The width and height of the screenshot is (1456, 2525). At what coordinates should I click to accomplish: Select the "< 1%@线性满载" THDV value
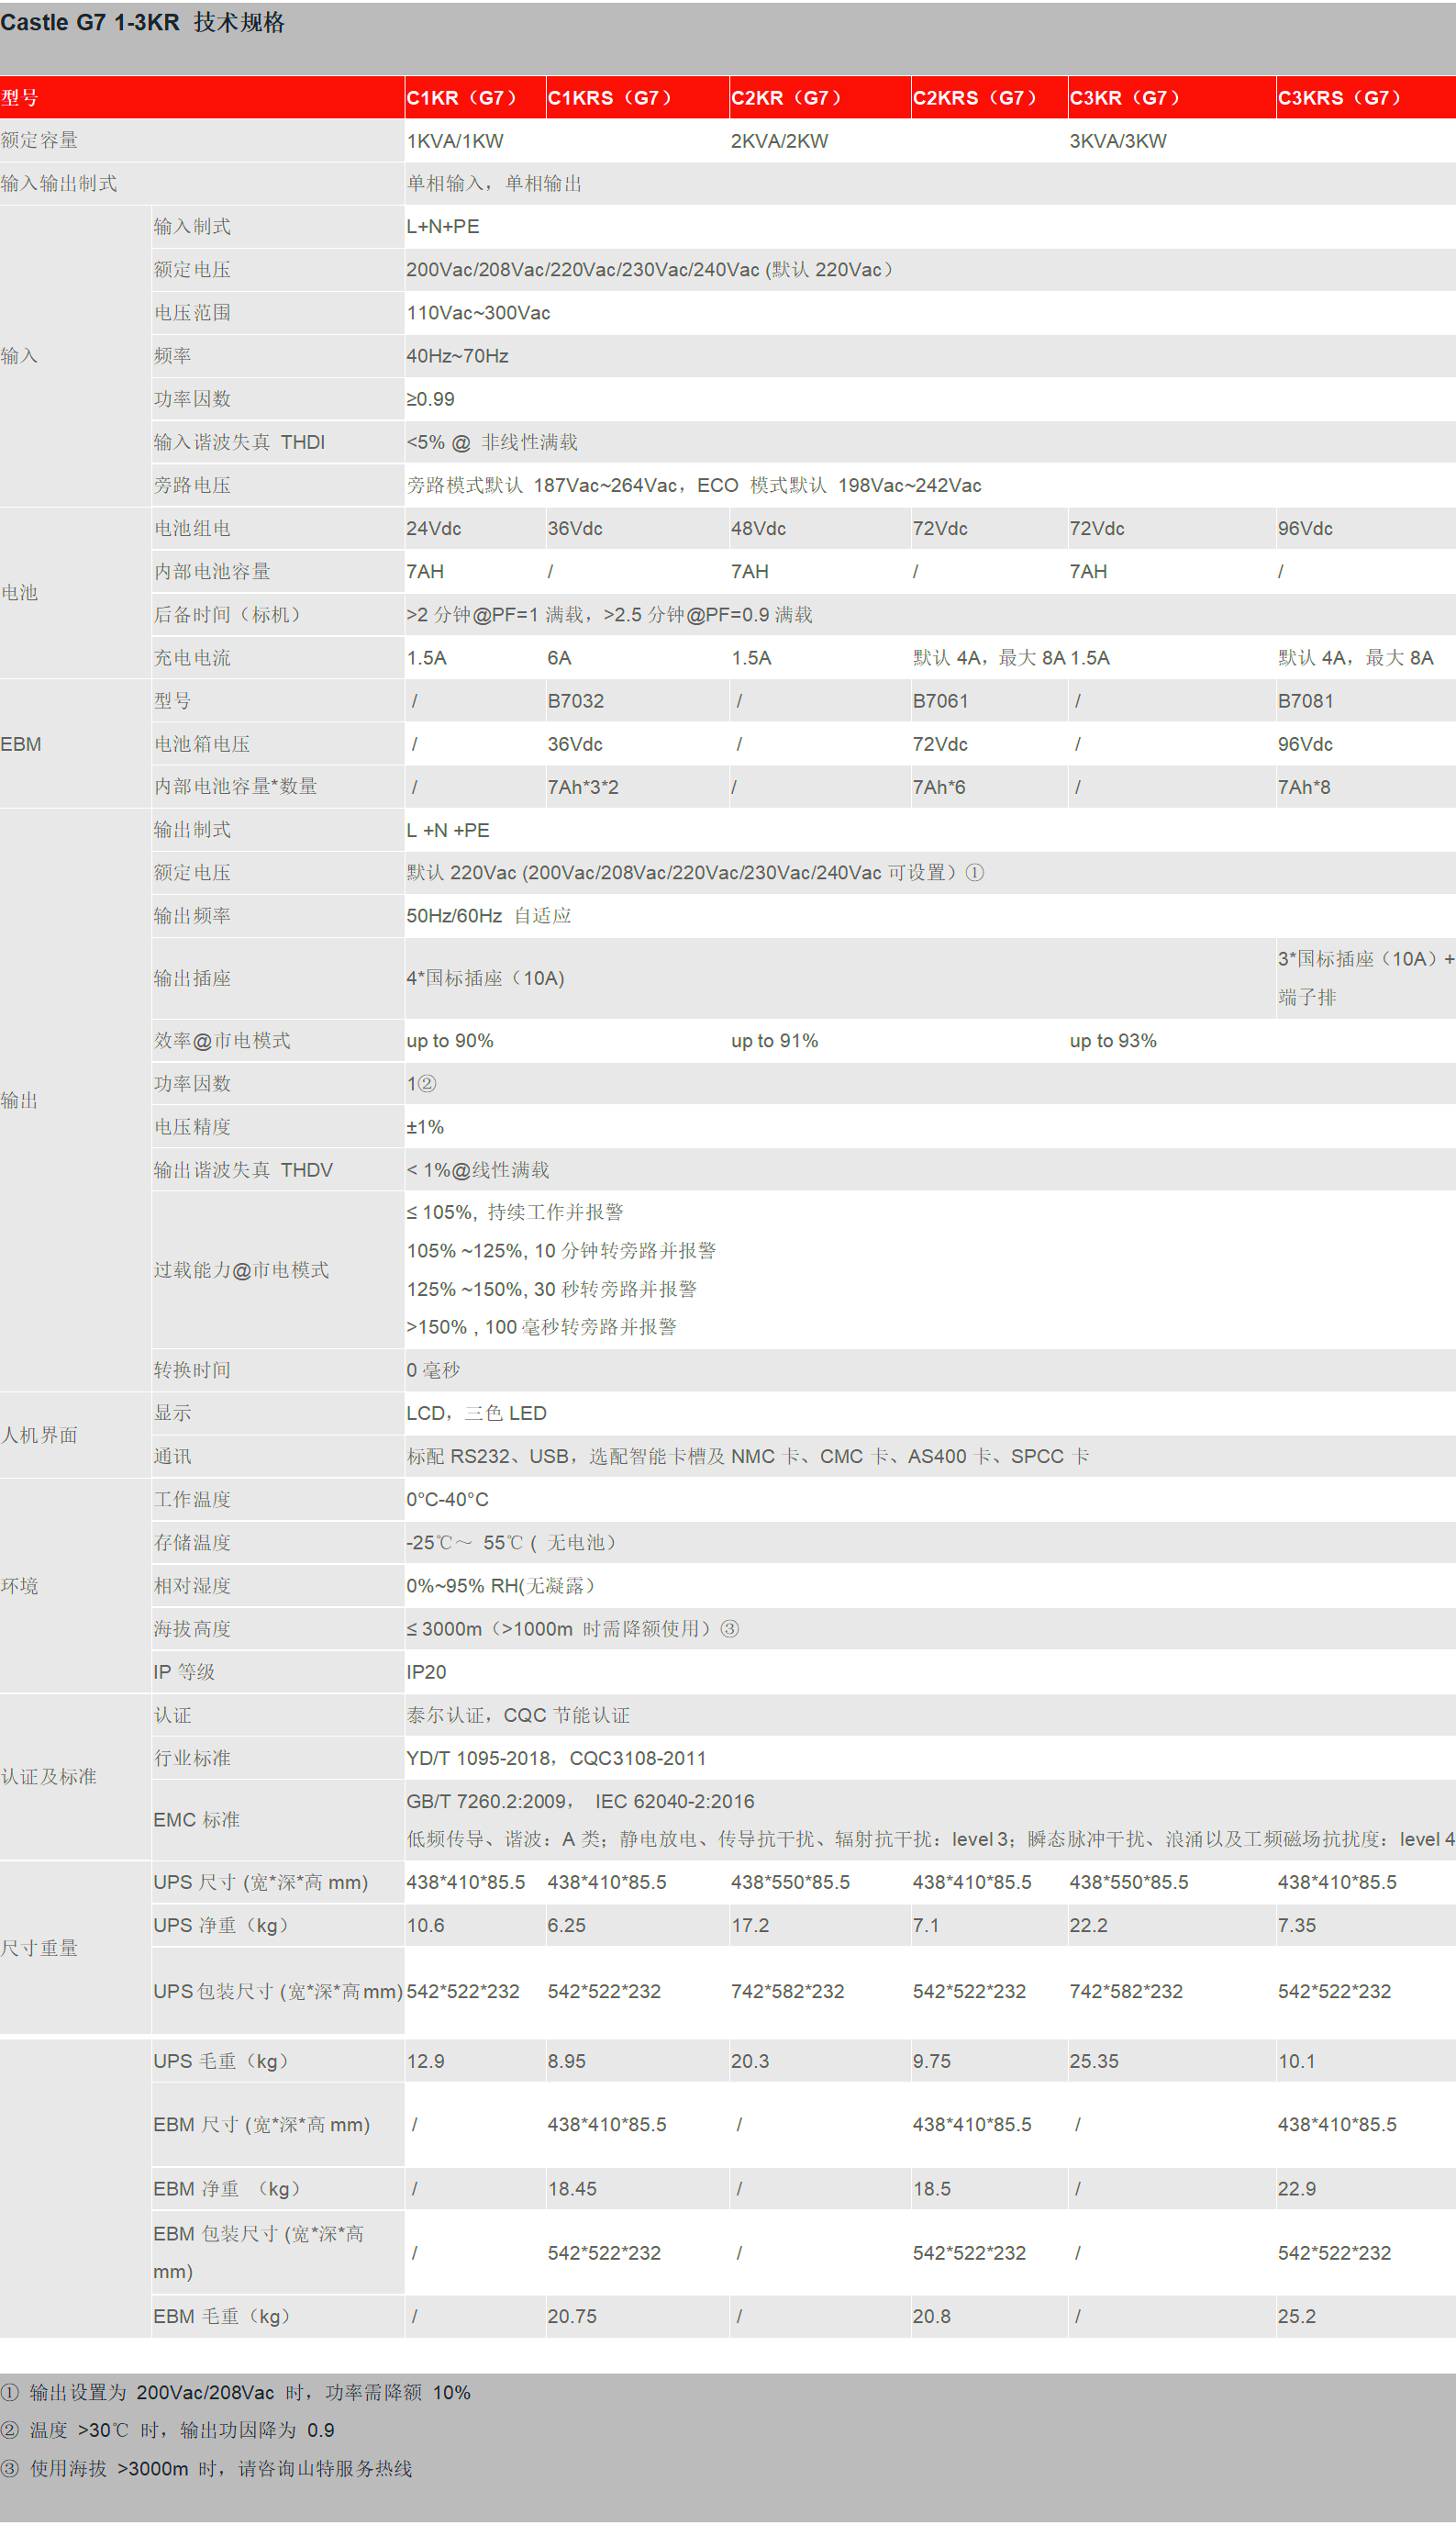point(478,1170)
